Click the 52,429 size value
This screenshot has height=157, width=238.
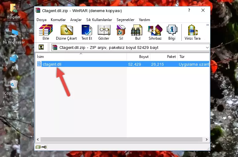pyautogui.click(x=135, y=64)
